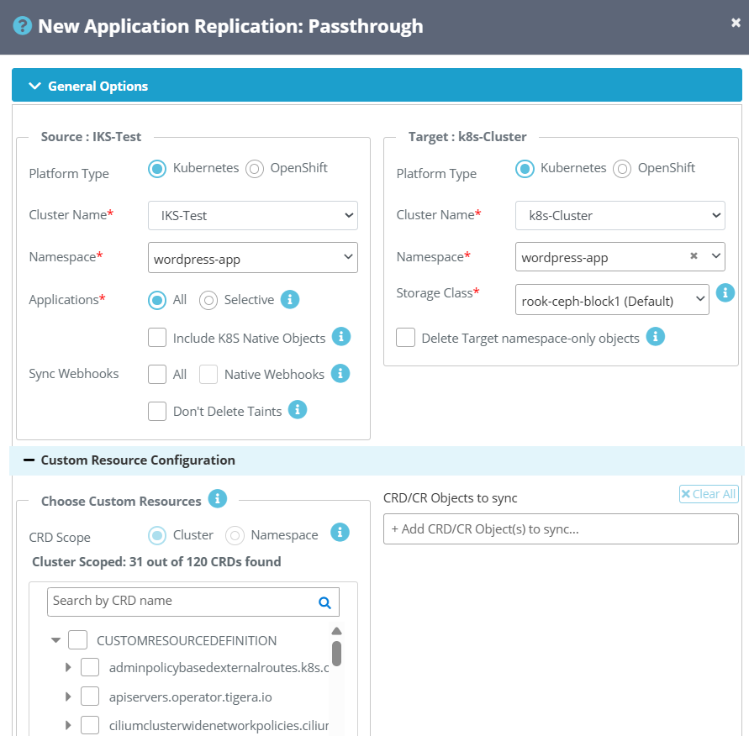Show info for Include K8S Native Objects
749x736 pixels.
tap(341, 337)
